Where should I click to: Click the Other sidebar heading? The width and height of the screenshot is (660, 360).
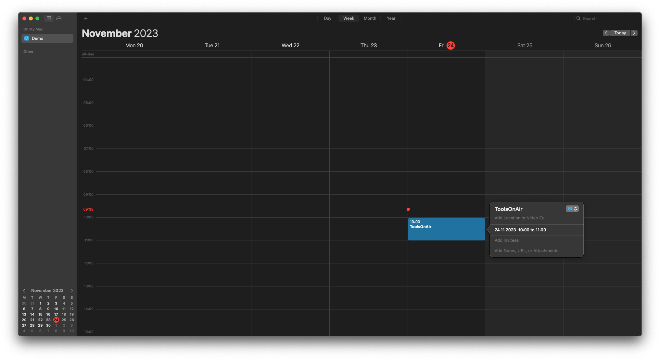click(x=28, y=52)
